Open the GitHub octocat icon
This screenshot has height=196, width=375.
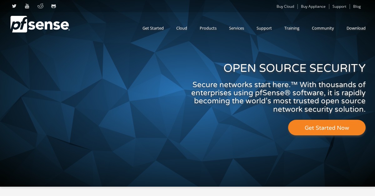54,6
